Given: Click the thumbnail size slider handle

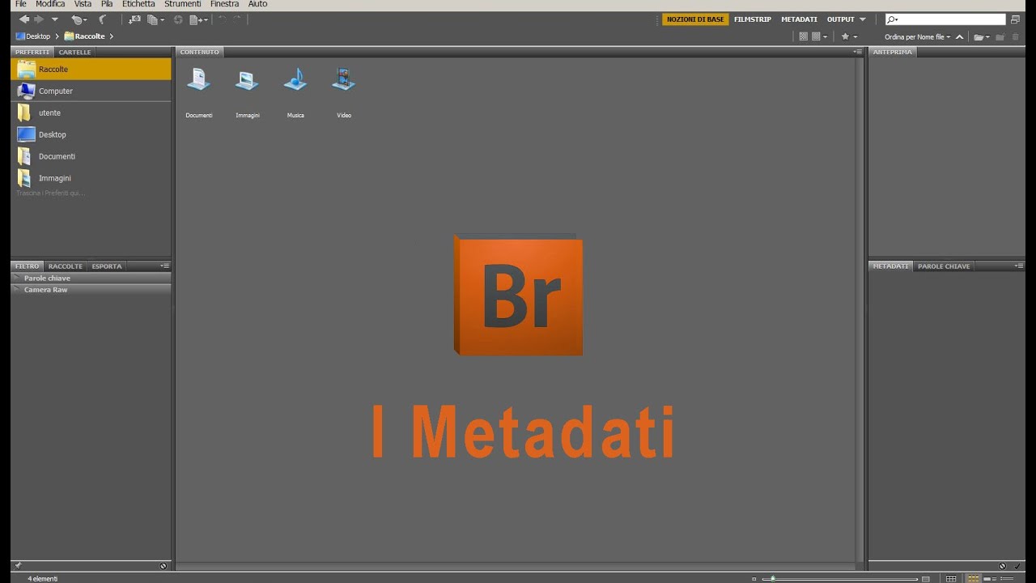Looking at the screenshot, I should pos(773,578).
